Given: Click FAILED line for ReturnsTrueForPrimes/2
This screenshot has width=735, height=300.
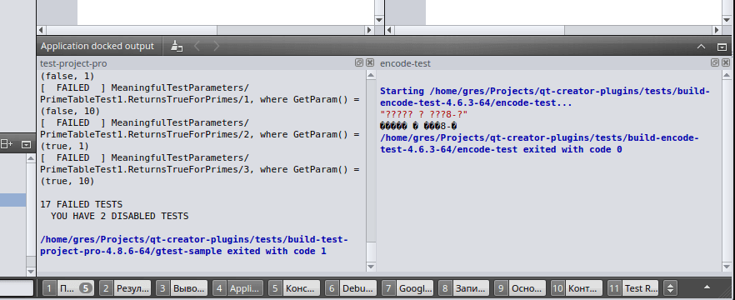Looking at the screenshot, I should tap(200, 134).
